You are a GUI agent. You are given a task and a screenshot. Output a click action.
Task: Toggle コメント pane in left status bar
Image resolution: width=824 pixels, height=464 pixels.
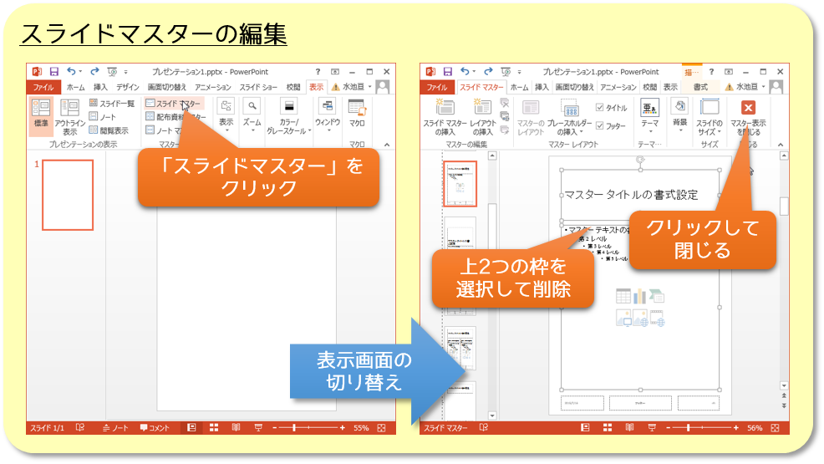(155, 428)
